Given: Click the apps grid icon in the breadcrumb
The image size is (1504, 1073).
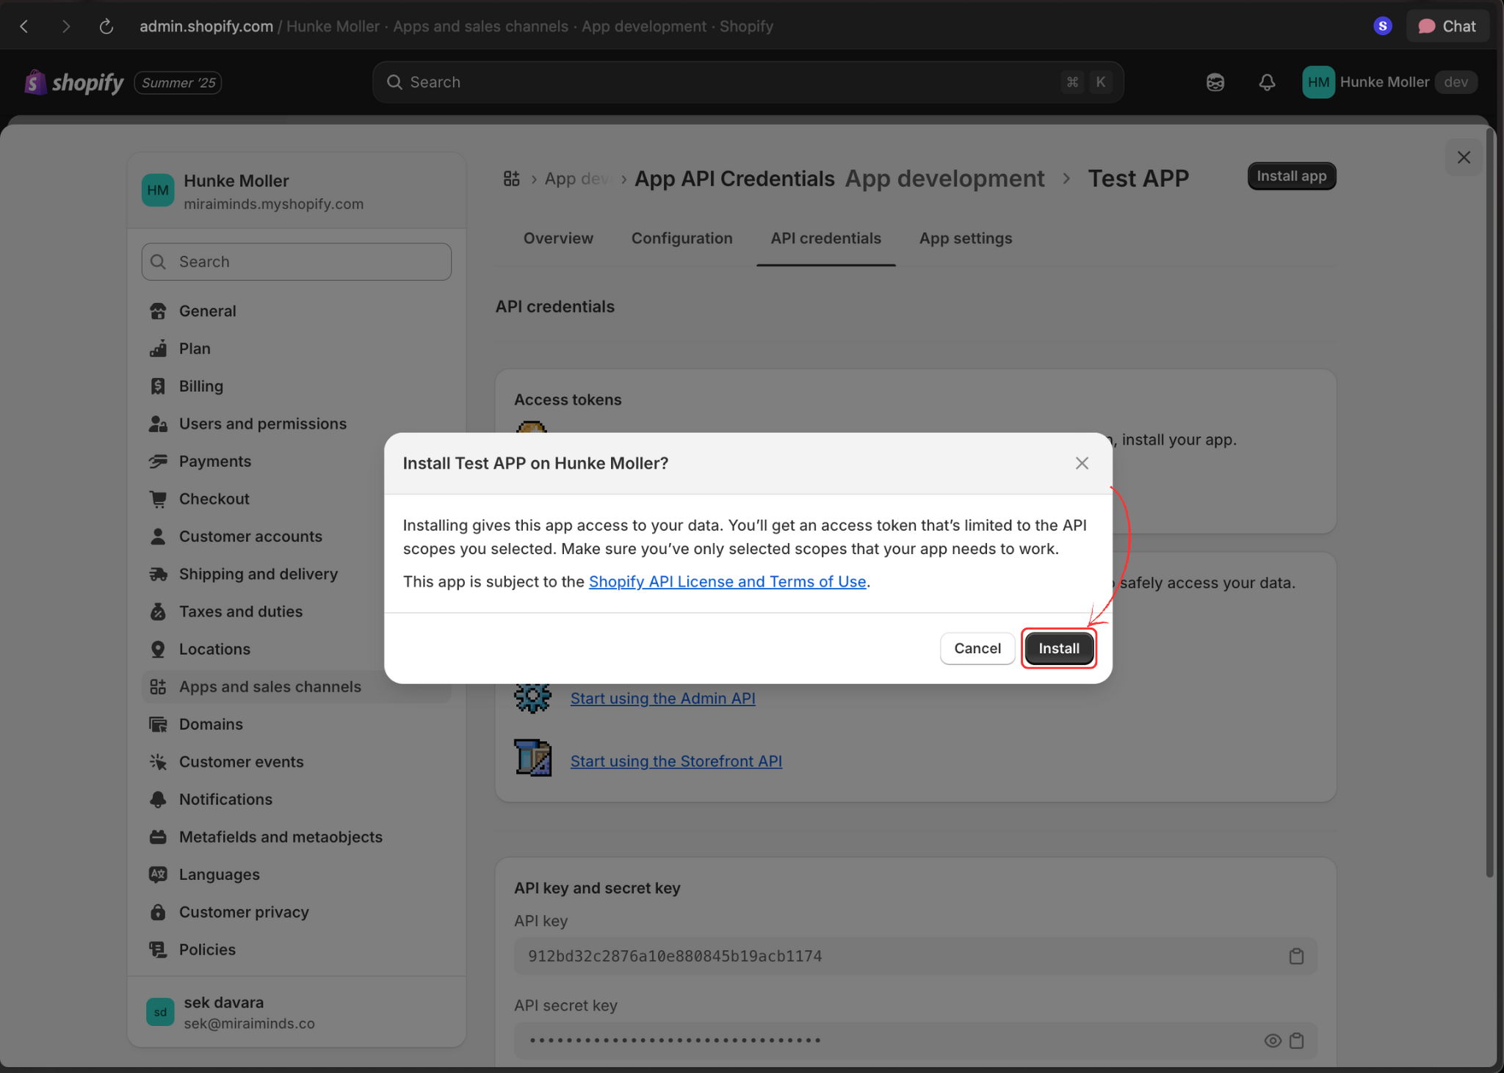Looking at the screenshot, I should click(x=512, y=178).
